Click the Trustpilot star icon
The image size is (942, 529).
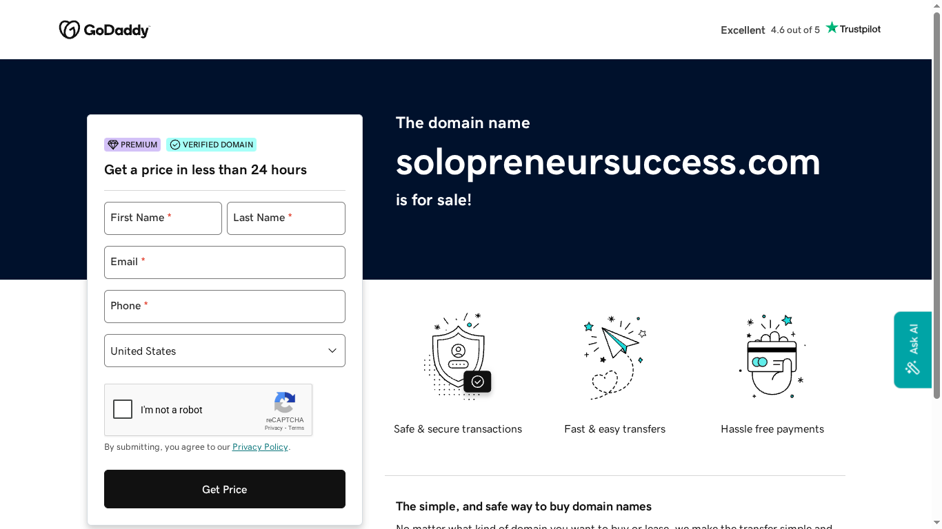[832, 27]
